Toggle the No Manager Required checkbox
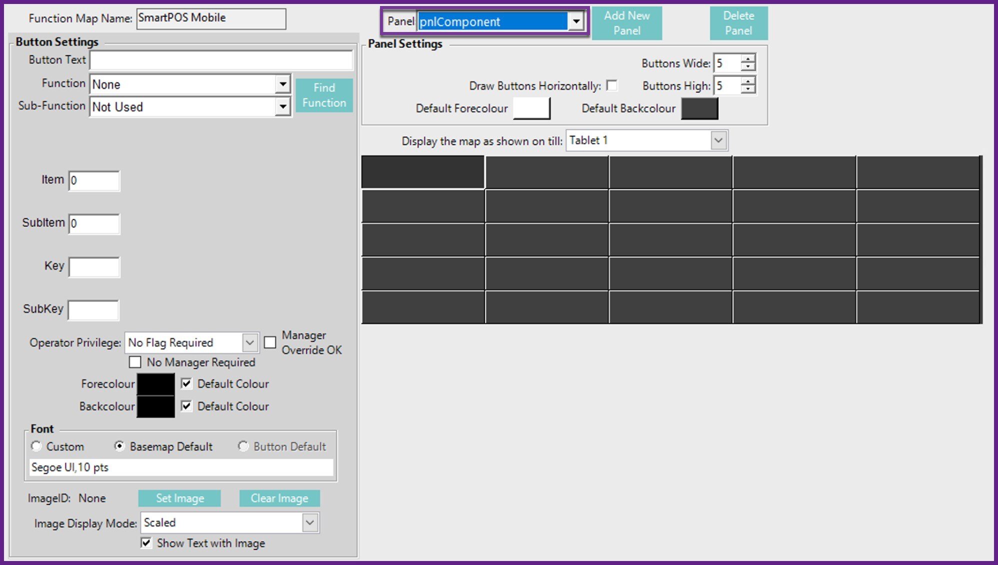The image size is (998, 565). point(135,362)
